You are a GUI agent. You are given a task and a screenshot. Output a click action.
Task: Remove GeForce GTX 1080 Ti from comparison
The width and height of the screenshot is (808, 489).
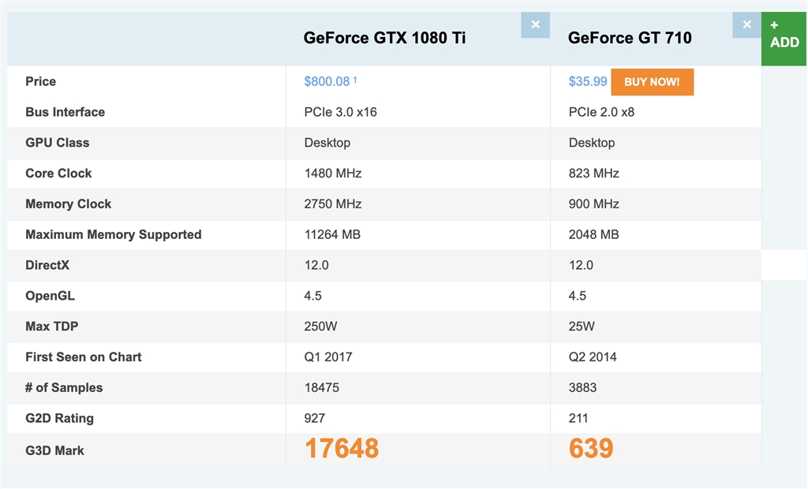[535, 25]
